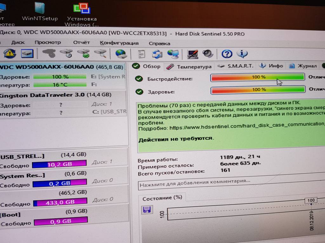Click the Примерно осталось value более 635 дн.
Image resolution: width=325 pixels, height=243 pixels.
pyautogui.click(x=240, y=164)
